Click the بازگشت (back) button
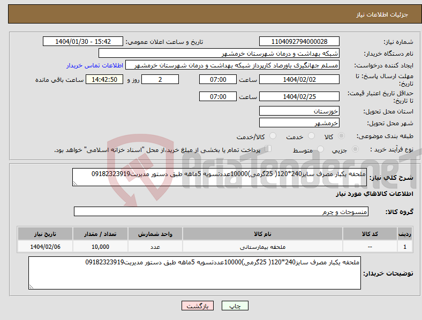Image resolution: width=422 pixels, height=320 pixels. pos(198,306)
